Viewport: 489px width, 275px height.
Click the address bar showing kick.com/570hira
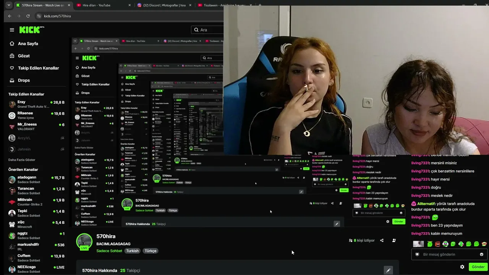[x=130, y=16]
